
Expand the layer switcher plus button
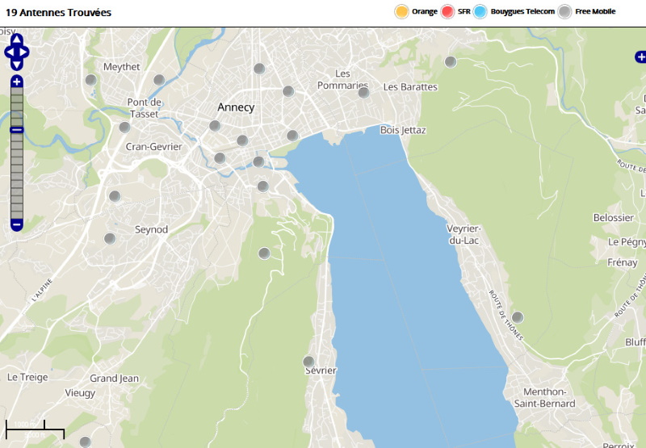(640, 57)
